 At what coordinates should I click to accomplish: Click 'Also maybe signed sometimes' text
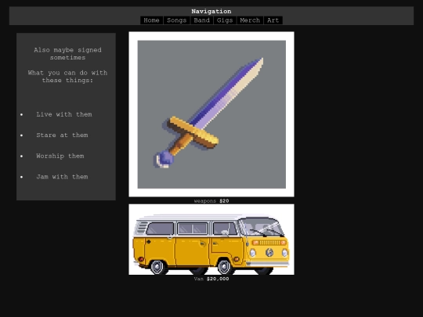click(67, 54)
